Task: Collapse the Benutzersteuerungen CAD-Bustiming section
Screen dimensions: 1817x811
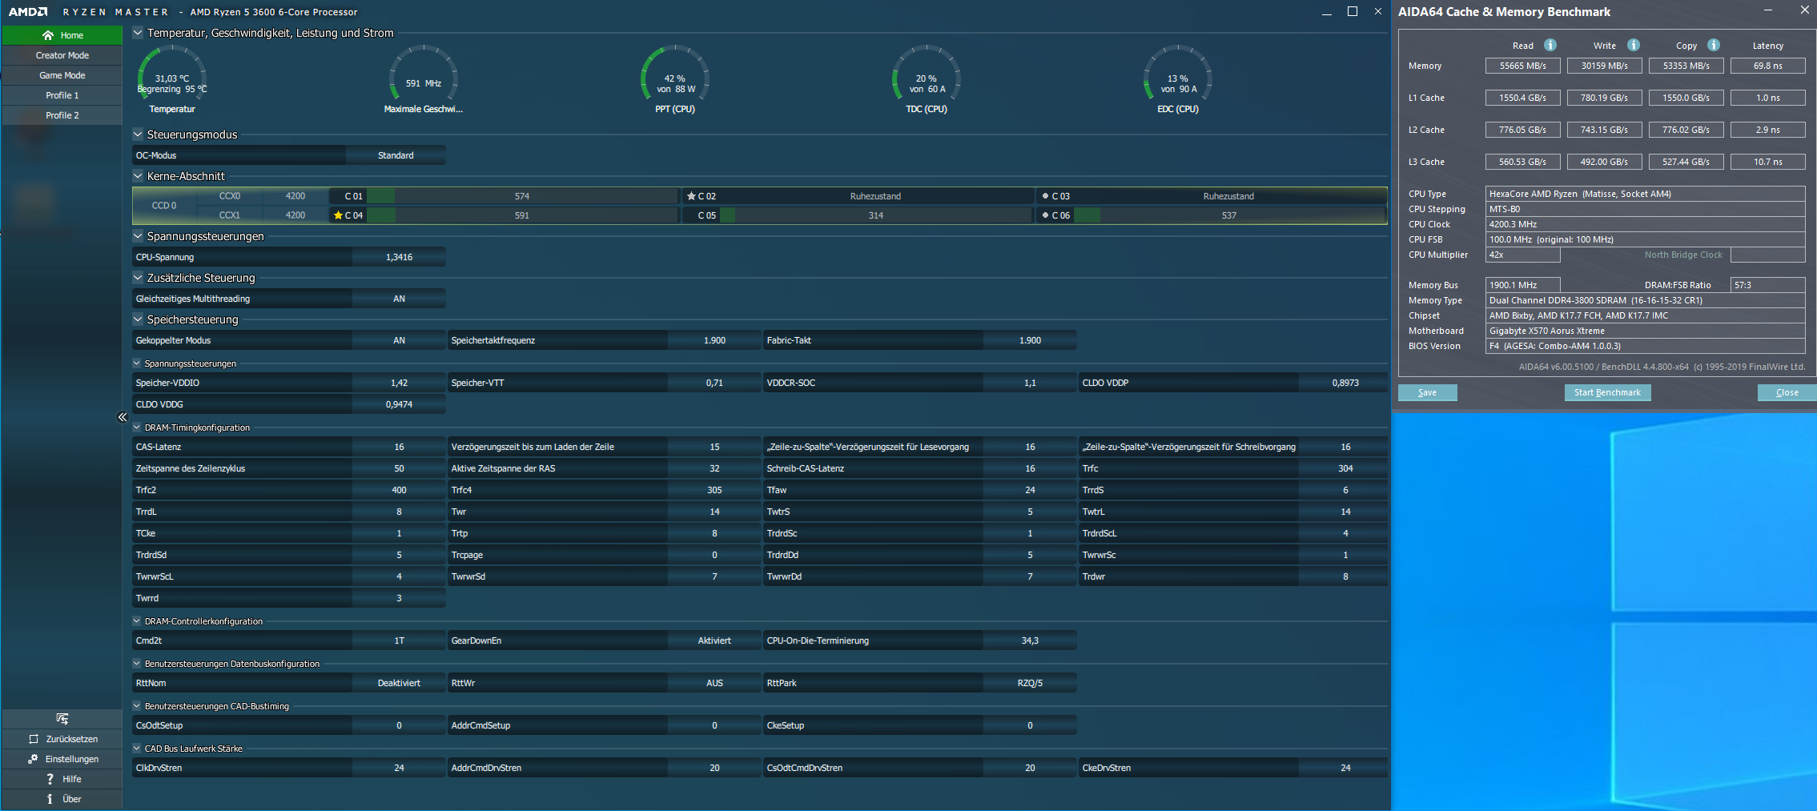Action: pos(137,706)
